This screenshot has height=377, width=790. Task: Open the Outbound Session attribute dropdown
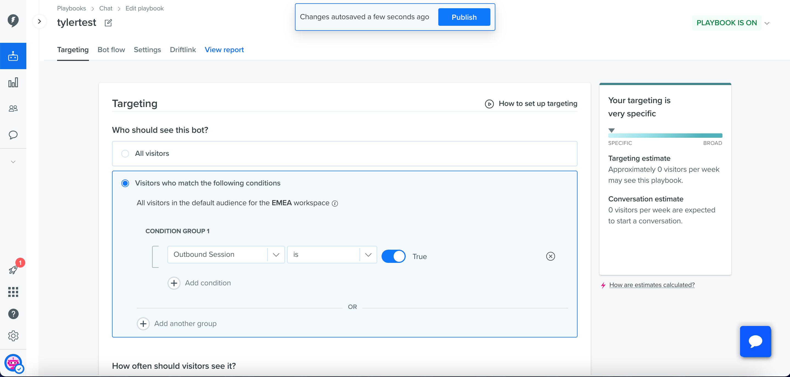226,255
